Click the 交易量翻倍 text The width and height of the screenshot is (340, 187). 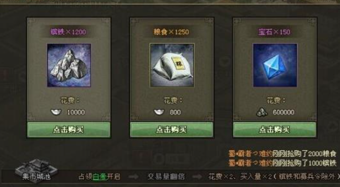(166, 177)
